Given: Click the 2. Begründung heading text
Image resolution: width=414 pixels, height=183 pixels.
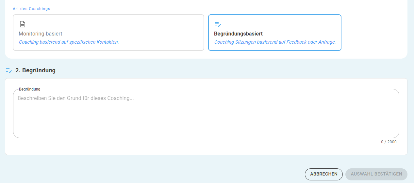Looking at the screenshot, I should point(35,70).
